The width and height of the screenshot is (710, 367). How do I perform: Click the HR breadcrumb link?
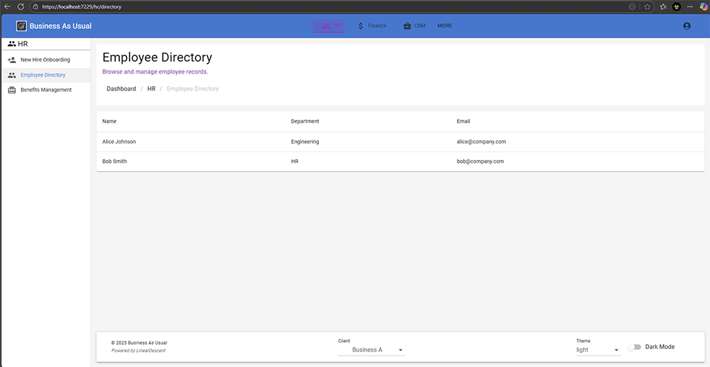coord(151,89)
